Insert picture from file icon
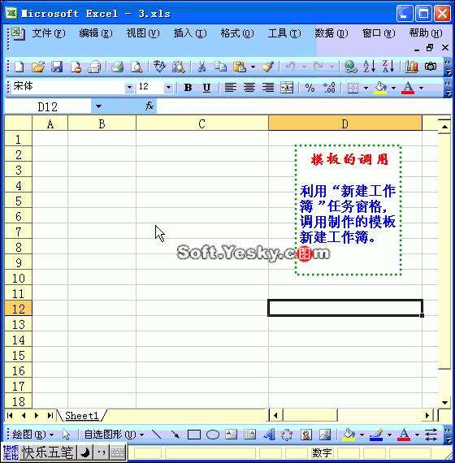 tap(325, 435)
